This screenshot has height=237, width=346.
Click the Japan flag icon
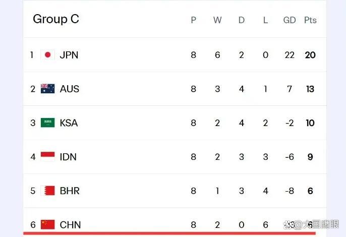tap(47, 55)
